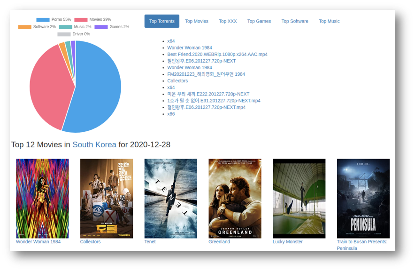Open the Lucky Monster movie poster

point(299,199)
